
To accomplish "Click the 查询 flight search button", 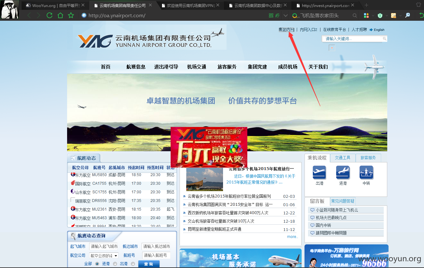I will pos(149,264).
